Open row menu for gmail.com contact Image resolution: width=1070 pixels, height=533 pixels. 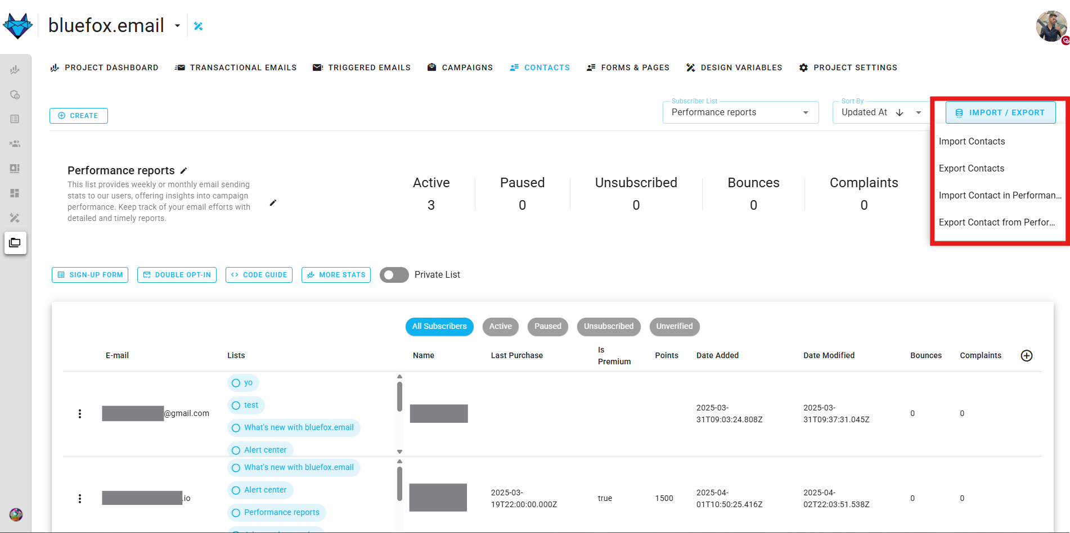80,414
